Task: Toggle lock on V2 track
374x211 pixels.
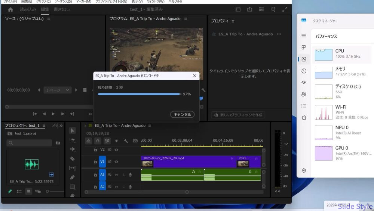Action: tap(95, 150)
